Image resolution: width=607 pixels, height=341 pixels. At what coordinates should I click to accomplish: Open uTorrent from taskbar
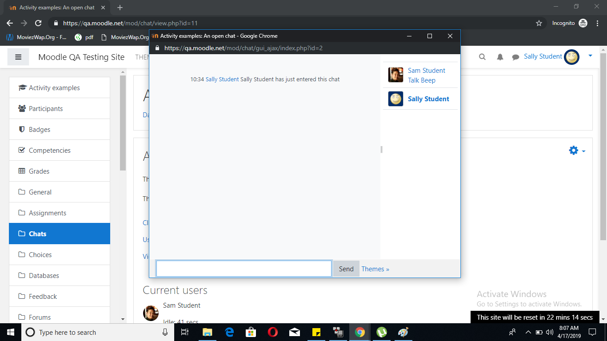pos(381,332)
